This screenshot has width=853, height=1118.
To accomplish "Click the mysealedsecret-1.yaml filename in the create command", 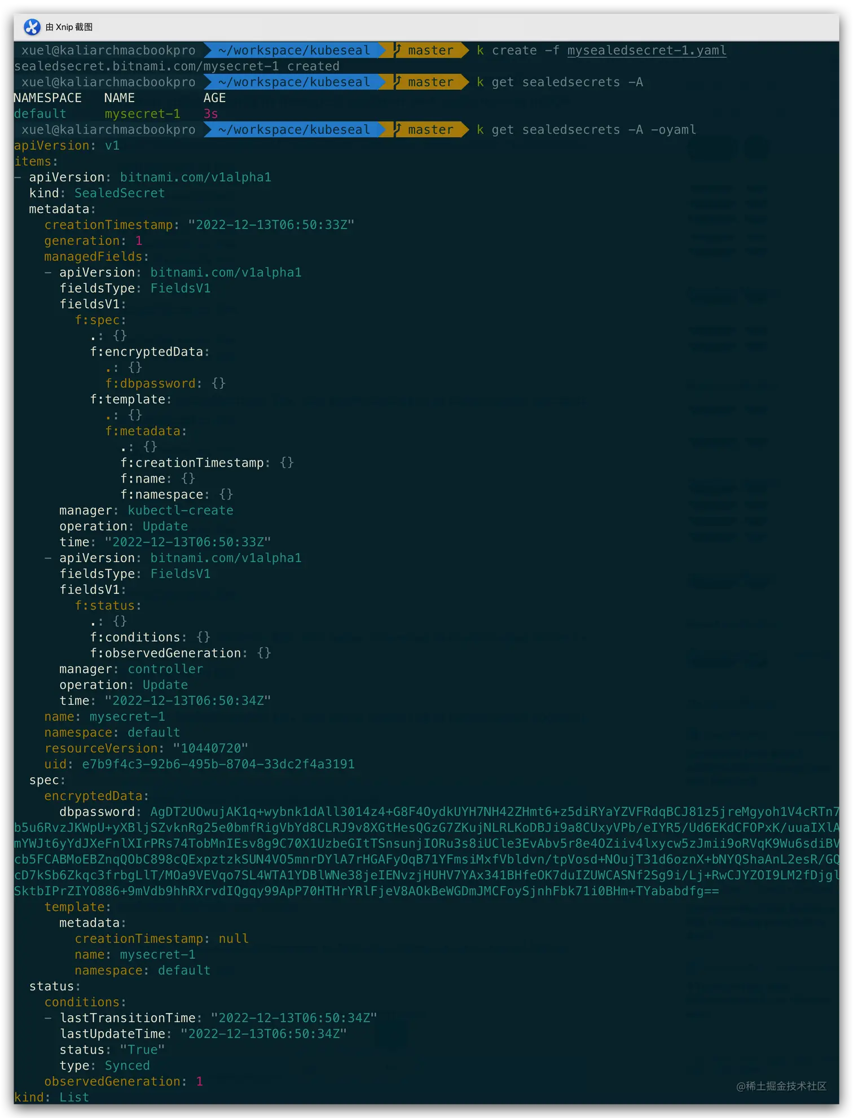I will point(647,50).
